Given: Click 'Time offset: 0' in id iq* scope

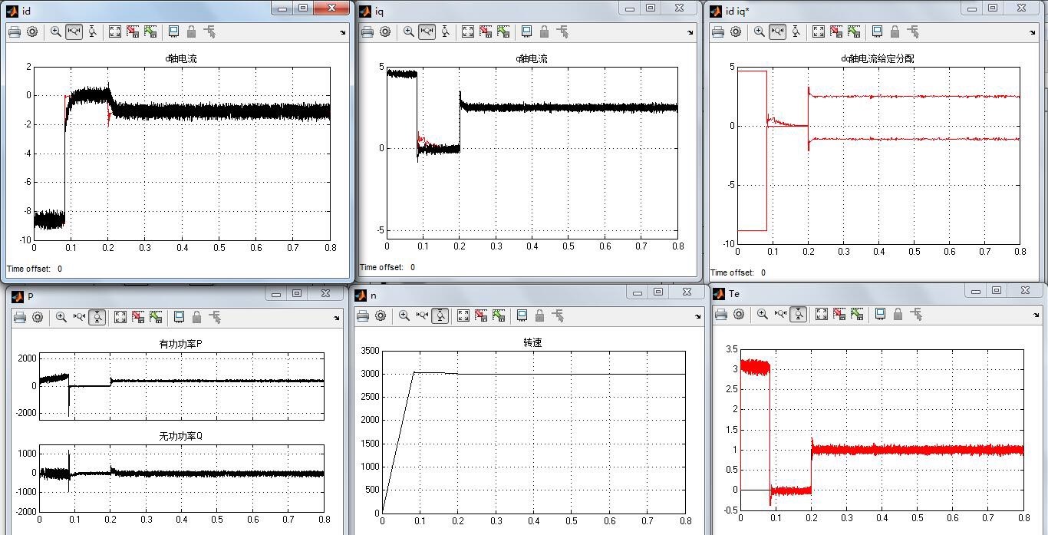Looking at the screenshot, I should (x=738, y=272).
